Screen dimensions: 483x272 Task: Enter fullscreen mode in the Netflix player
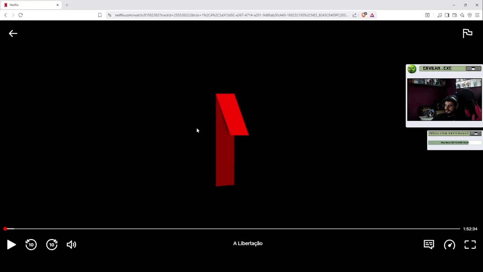click(470, 244)
